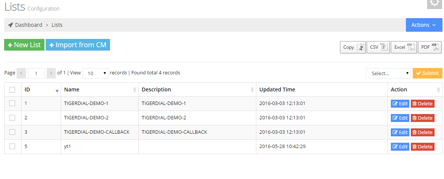Go to next page arrow
This screenshot has height=179, width=444.
51,73
